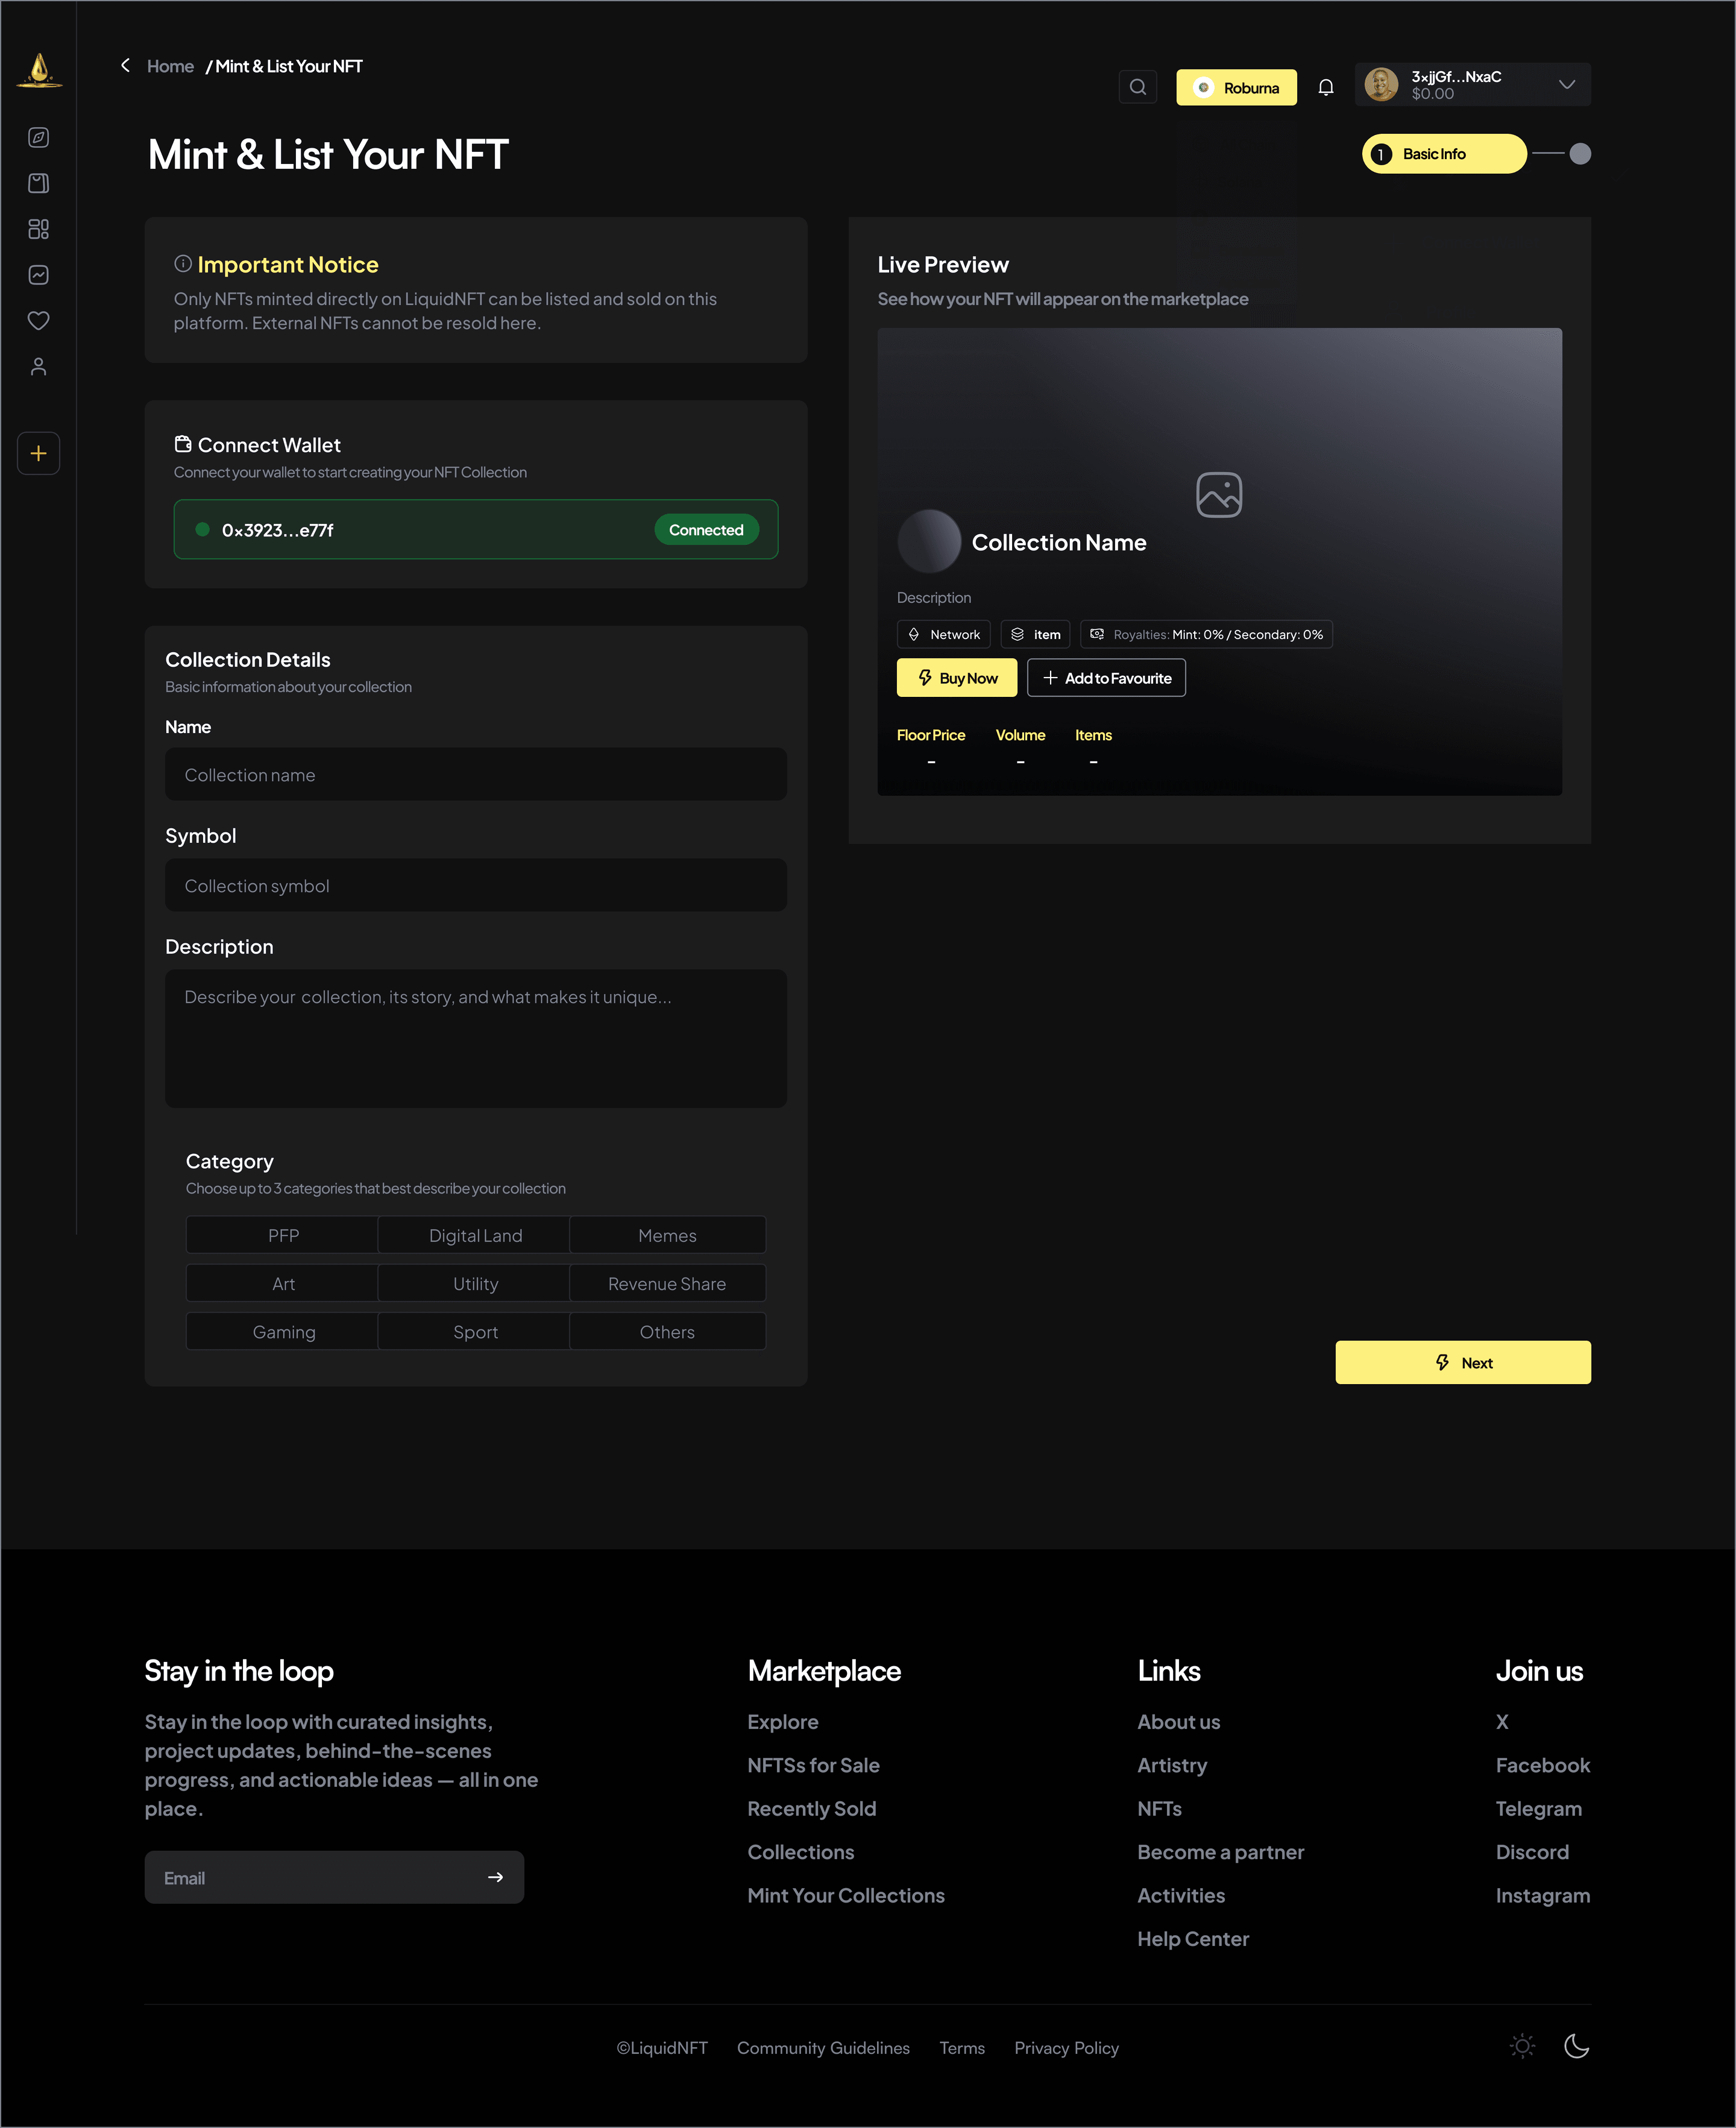Select the Digital Land category

(x=475, y=1235)
